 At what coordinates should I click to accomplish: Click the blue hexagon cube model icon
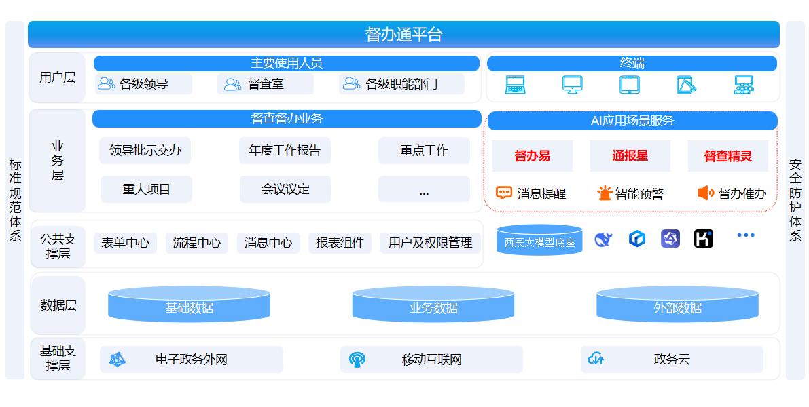click(637, 239)
